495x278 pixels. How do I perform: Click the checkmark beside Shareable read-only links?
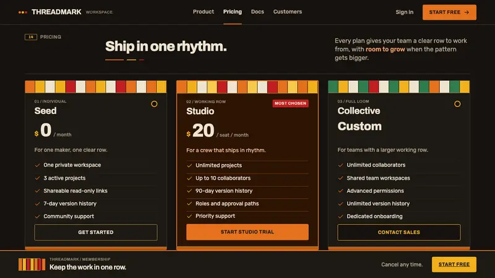click(37, 191)
